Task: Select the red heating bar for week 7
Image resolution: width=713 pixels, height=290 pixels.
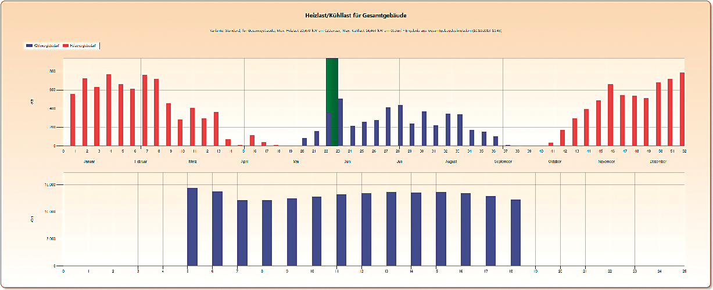Action: click(145, 110)
